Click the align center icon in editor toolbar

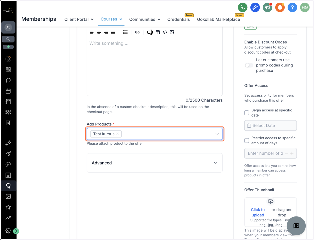[99, 32]
